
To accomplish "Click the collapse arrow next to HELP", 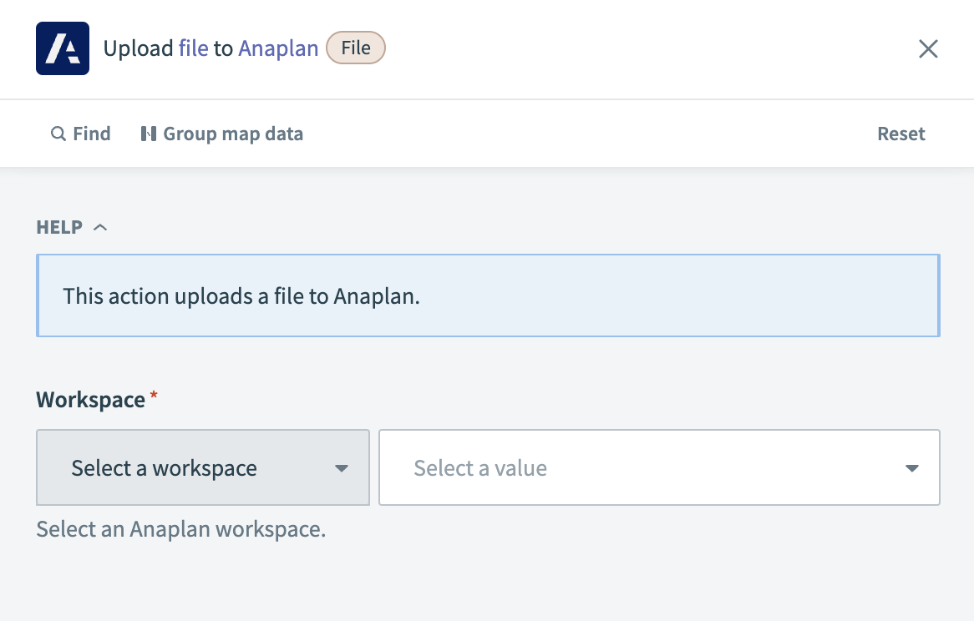I will pyautogui.click(x=100, y=226).
